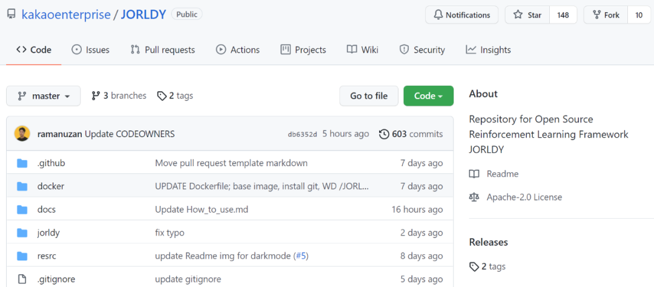This screenshot has width=654, height=287.
Task: Open the docs folder
Action: (x=46, y=210)
